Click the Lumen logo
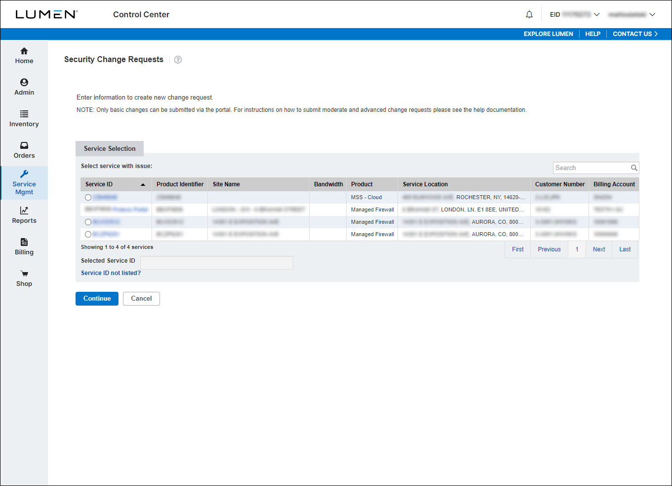 point(46,14)
